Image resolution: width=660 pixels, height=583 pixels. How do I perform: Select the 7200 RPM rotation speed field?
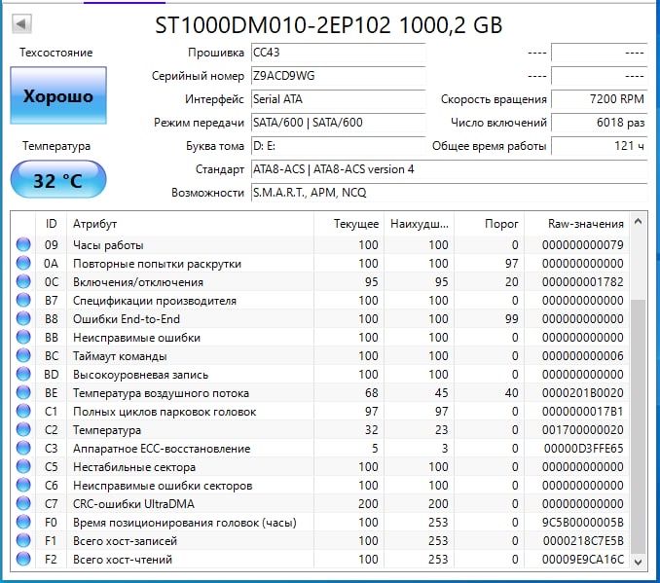point(600,99)
